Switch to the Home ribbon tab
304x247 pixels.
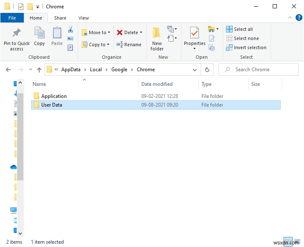pyautogui.click(x=36, y=18)
